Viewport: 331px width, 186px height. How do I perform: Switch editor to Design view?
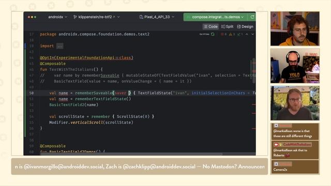(x=245, y=26)
